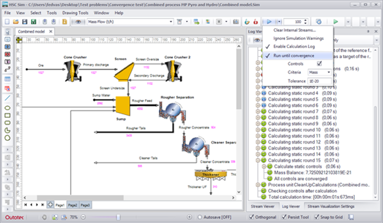Open the Select menu
The image size is (383, 223).
(36, 13)
